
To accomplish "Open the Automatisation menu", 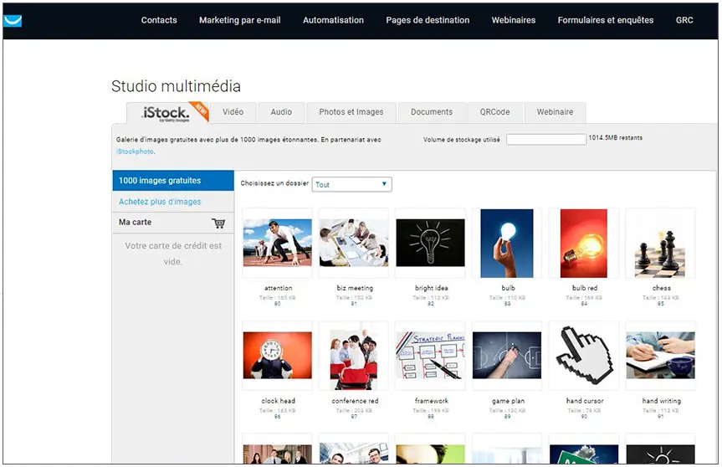I will (333, 20).
